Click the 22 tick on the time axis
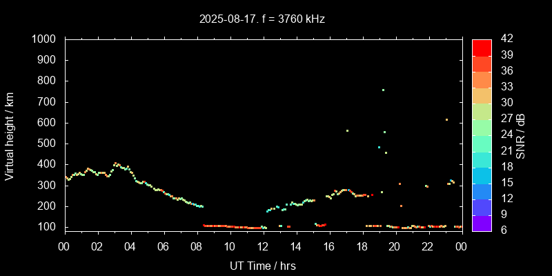The width and height of the screenshot is (552, 276). [428, 247]
